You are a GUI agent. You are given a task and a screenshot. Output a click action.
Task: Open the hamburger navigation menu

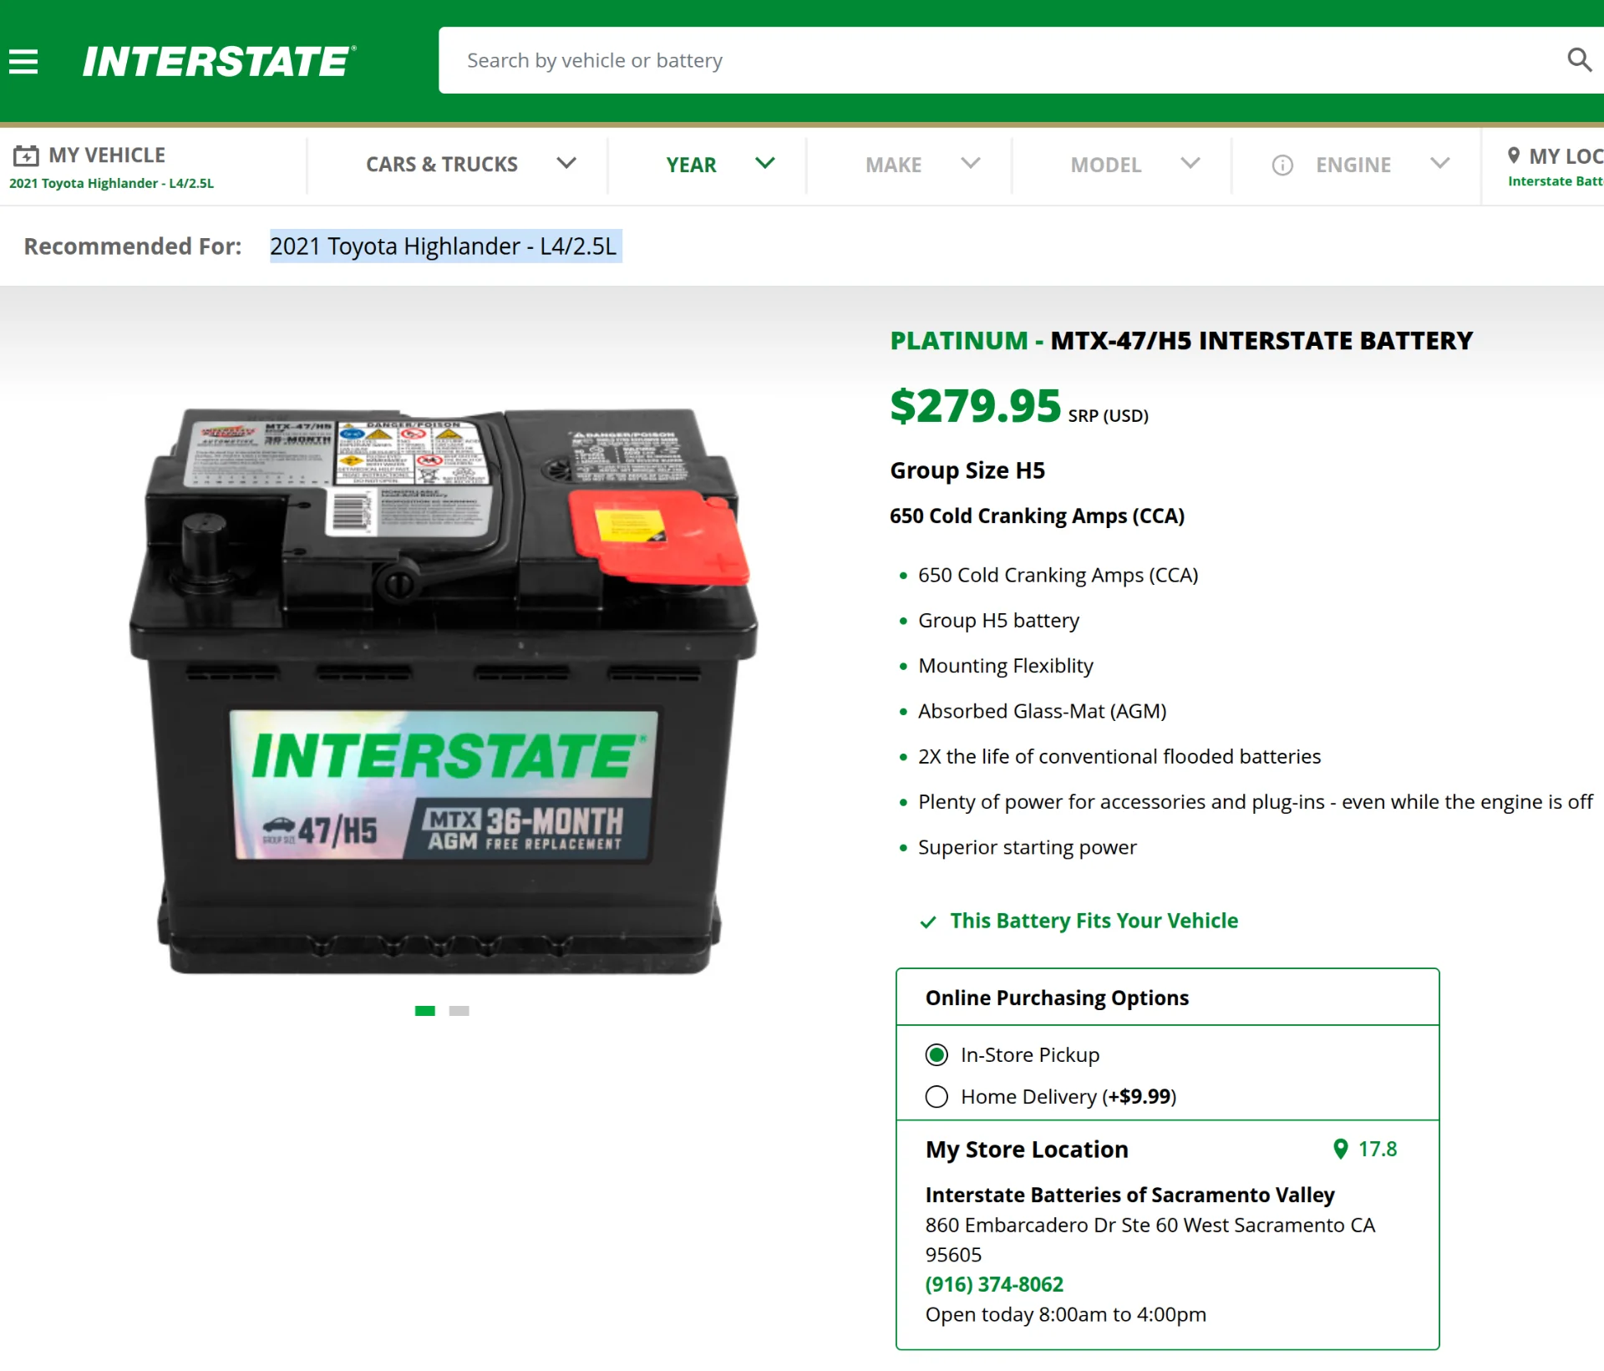coord(23,62)
